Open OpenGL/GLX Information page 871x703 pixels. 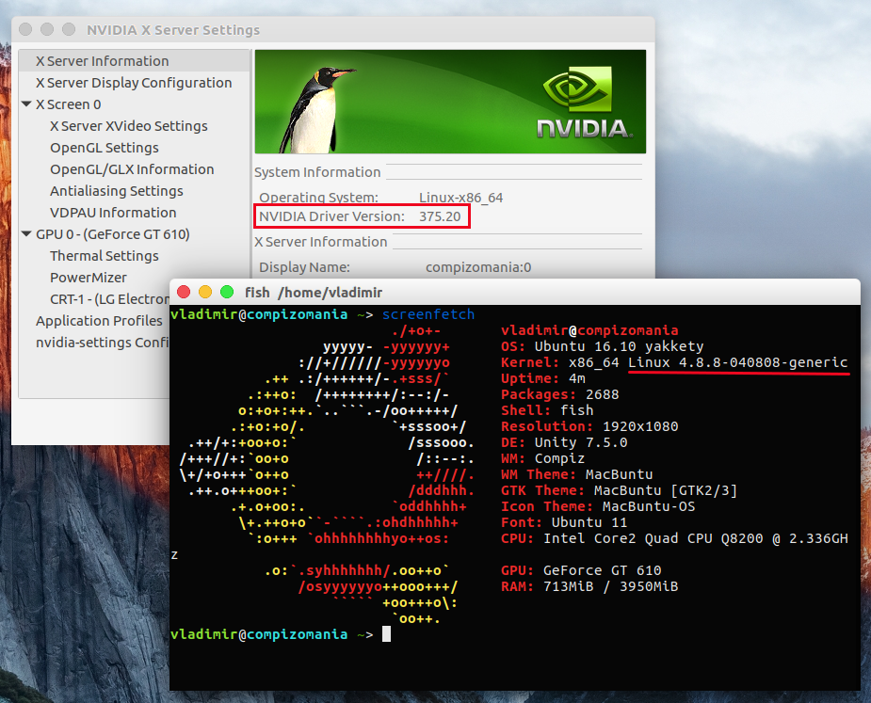coord(132,169)
